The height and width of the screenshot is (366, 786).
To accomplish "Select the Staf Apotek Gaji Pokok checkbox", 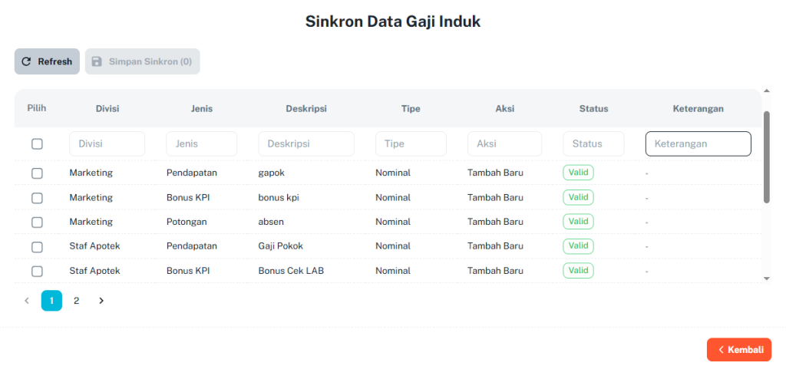I will click(x=37, y=246).
